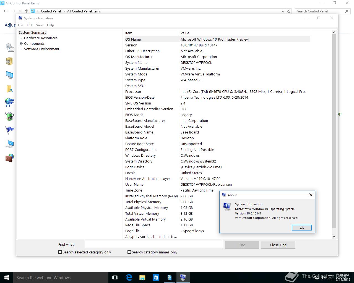Open the network icon in system tray

click(316, 277)
